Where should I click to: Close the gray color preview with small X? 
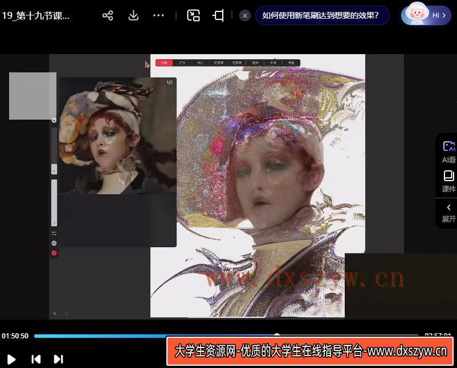coord(54,120)
